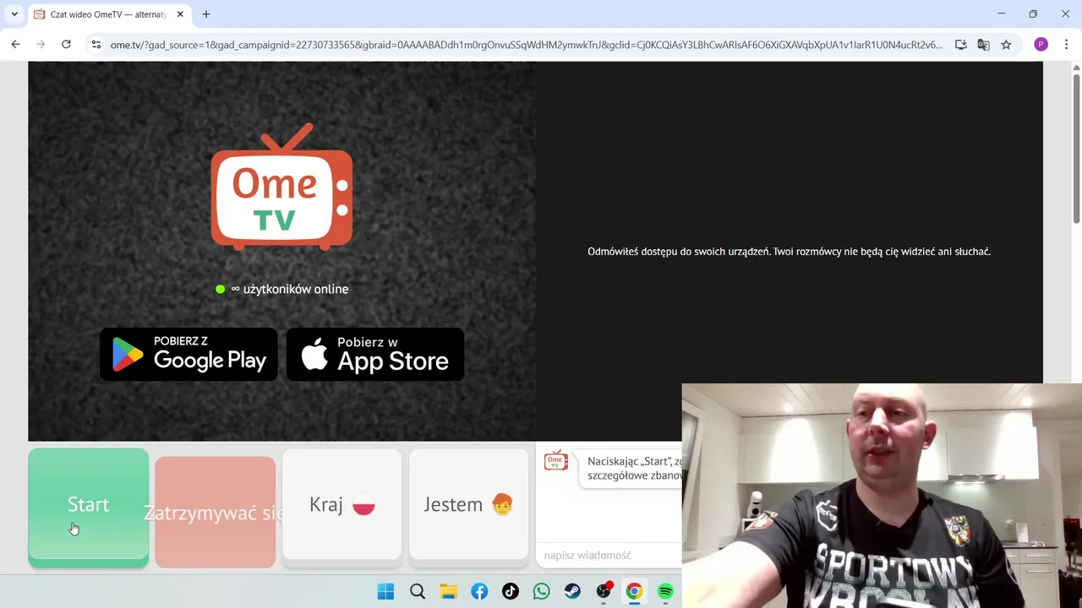1082x608 pixels.
Task: Click the browser forward arrow
Action: pos(41,45)
